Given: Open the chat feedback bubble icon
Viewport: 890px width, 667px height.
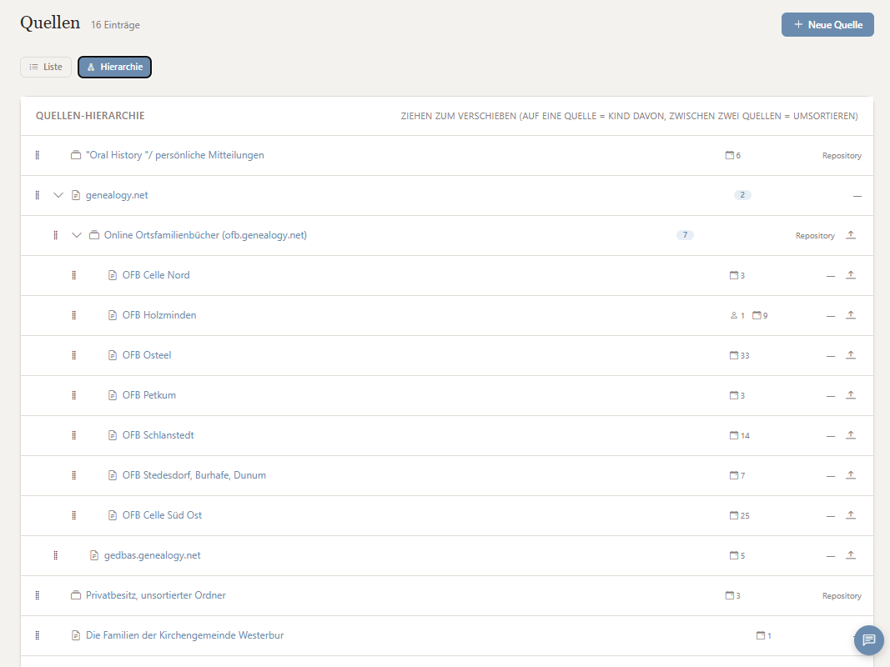Looking at the screenshot, I should click(x=868, y=639).
